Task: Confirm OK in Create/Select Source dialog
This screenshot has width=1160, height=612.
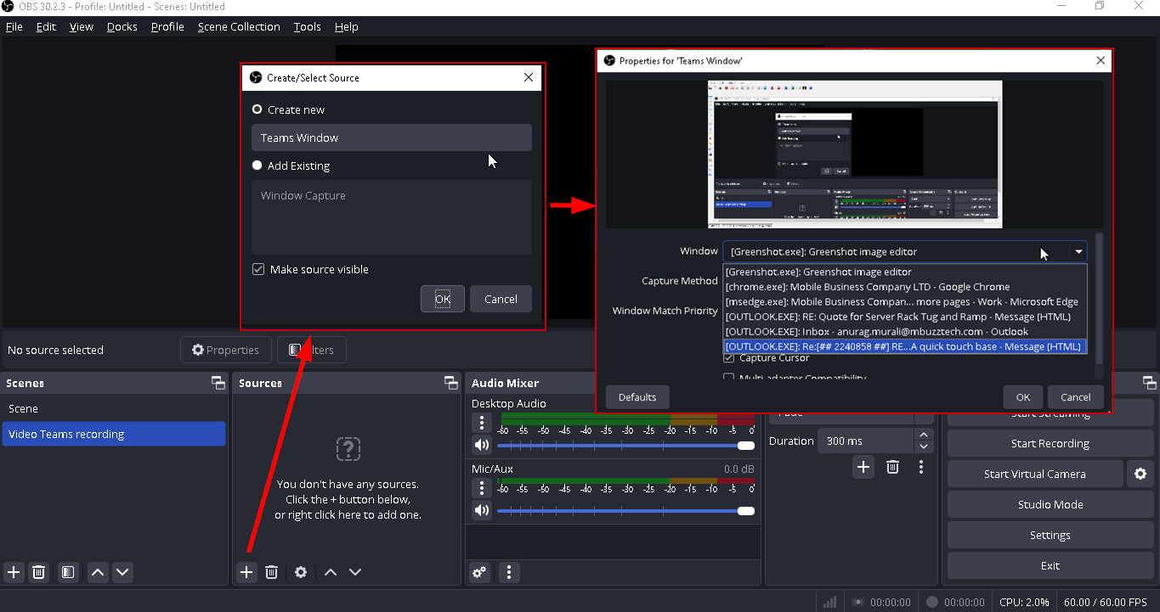Action: 443,299
